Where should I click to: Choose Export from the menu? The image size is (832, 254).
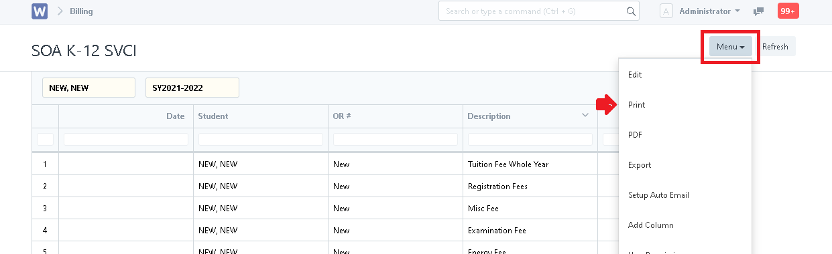pos(685,165)
